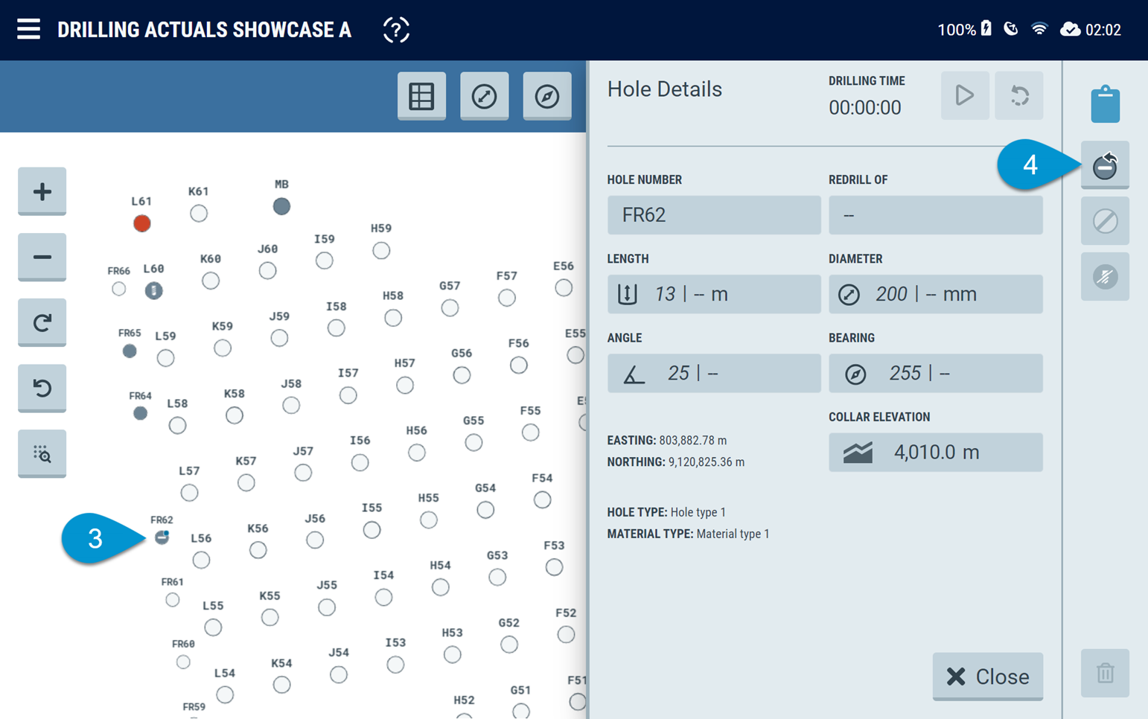Click the Collar Elevation field 4,010.0 m
Image resolution: width=1148 pixels, height=719 pixels.
coord(936,453)
